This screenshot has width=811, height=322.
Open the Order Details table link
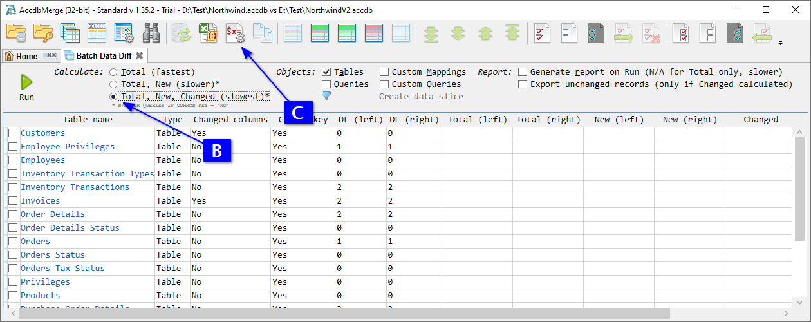52,214
